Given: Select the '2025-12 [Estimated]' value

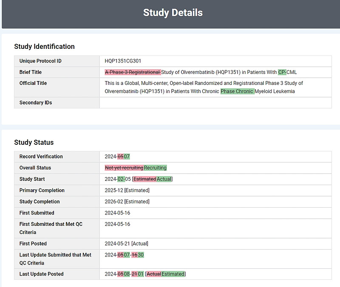Looking at the screenshot, I should 127,190.
